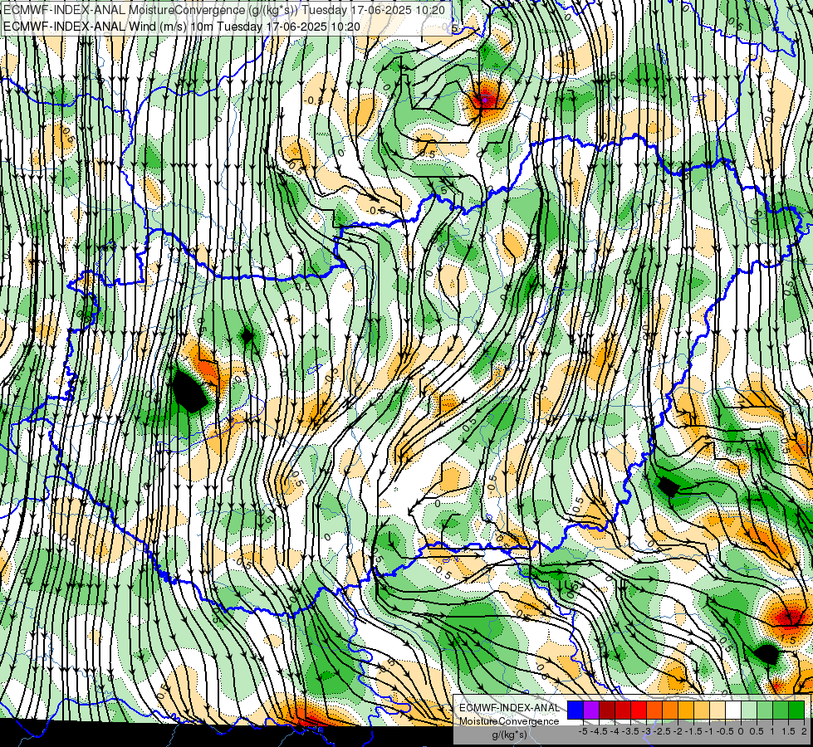813x747 pixels.
Task: Click the purple swatch in the legend
Action: click(x=591, y=710)
